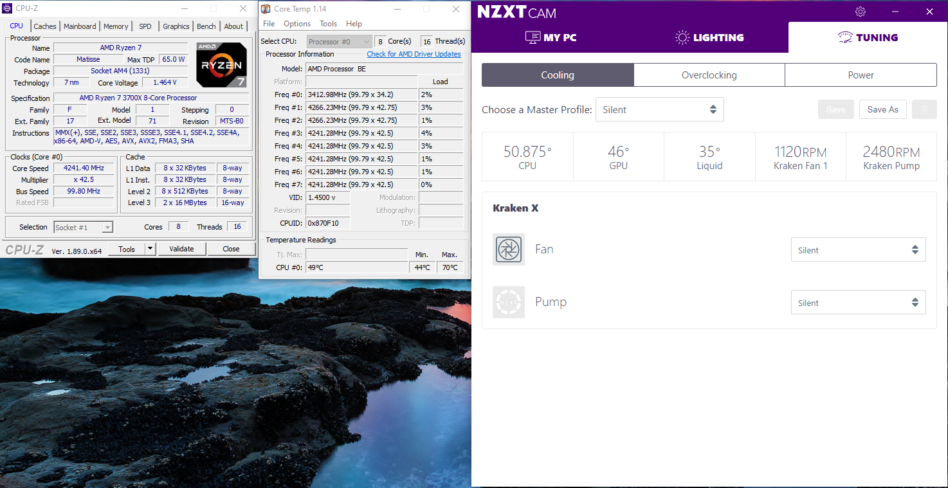This screenshot has height=488, width=948.
Task: Click the Save button in NZXT CAM
Action: click(835, 109)
